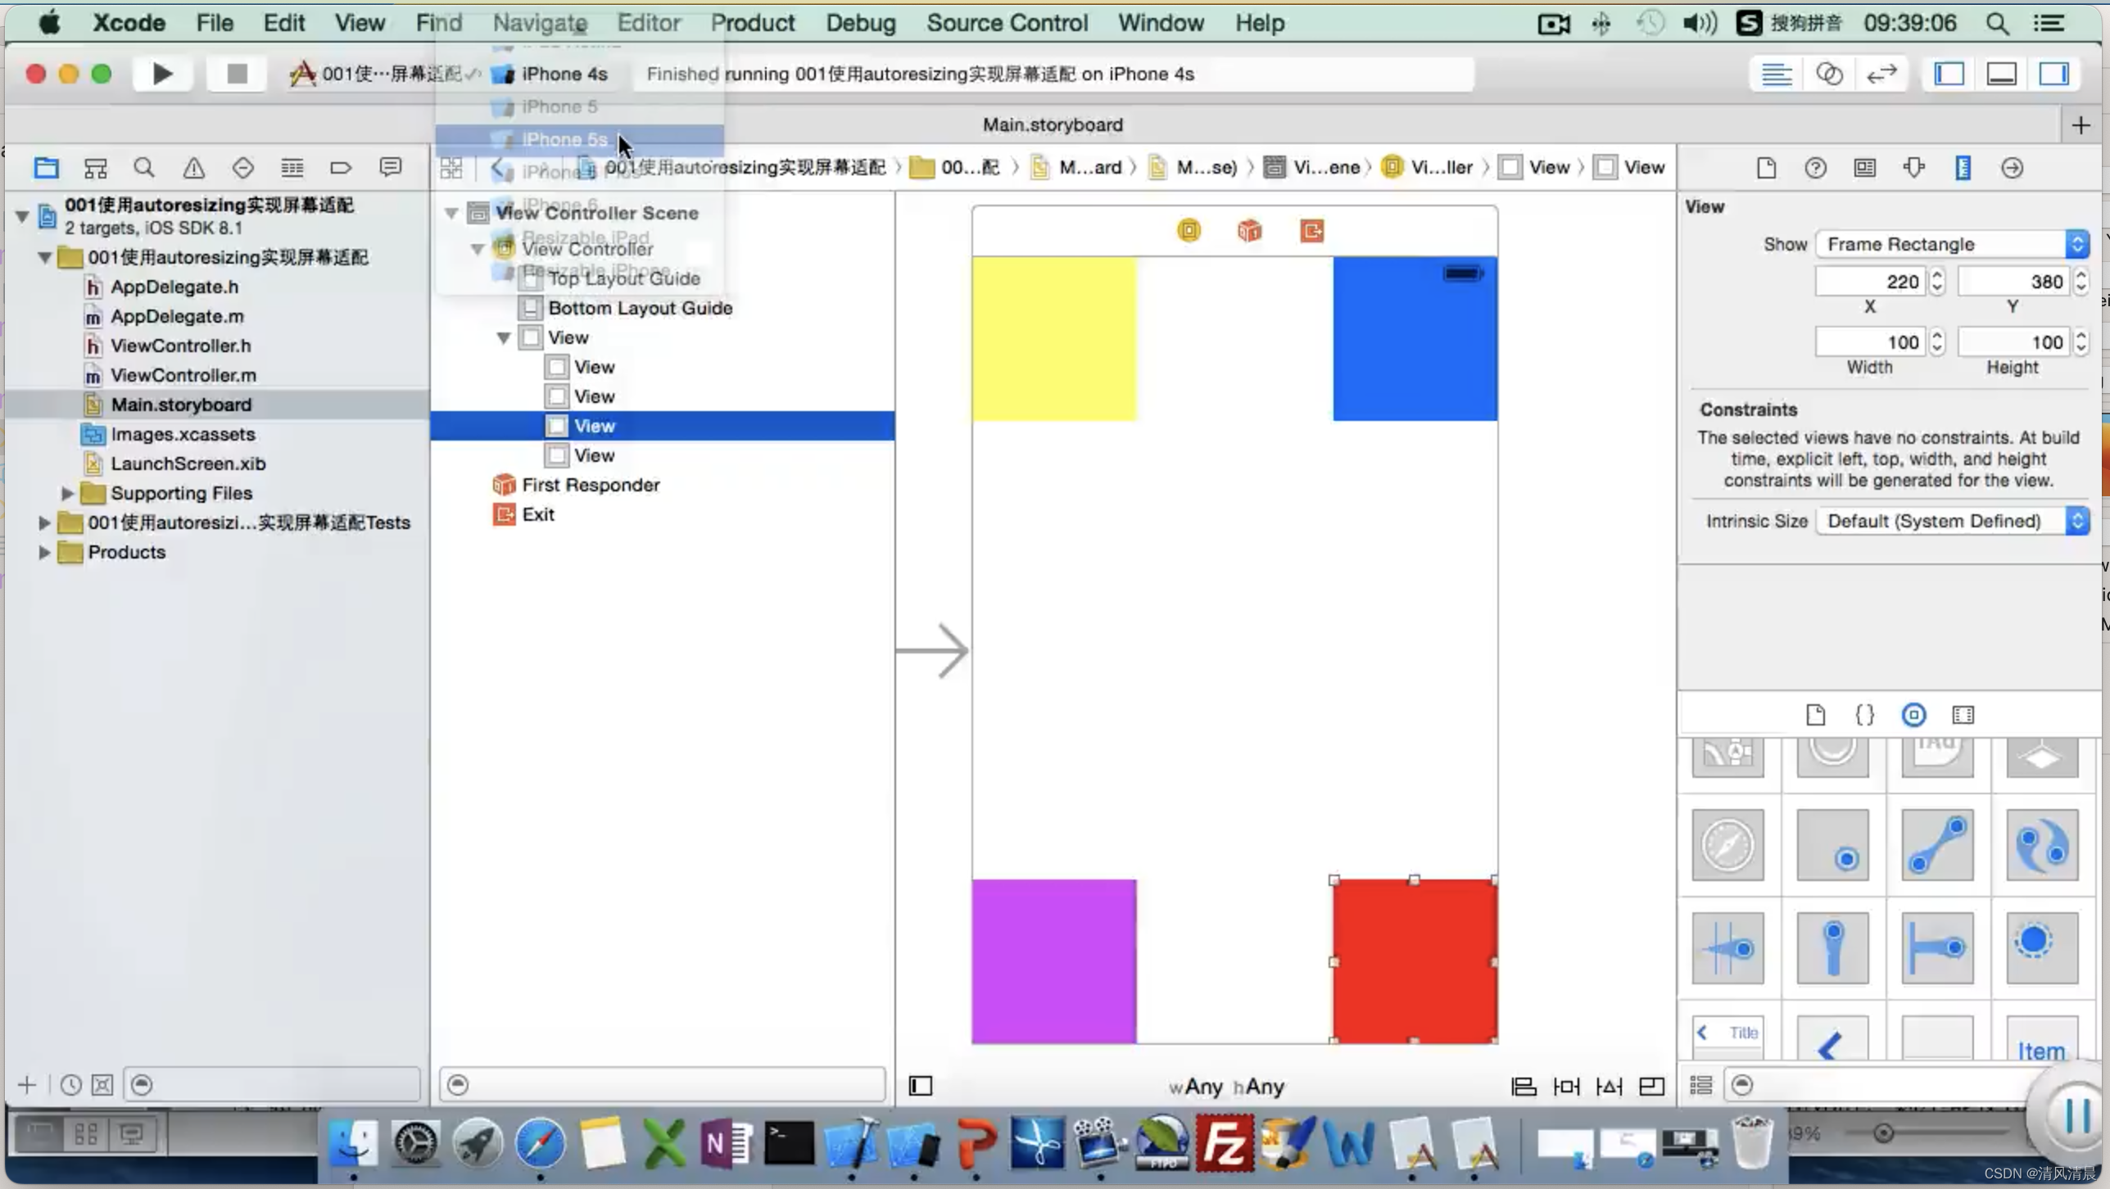
Task: Click Main.storyboard in project navigator
Action: [x=181, y=404]
